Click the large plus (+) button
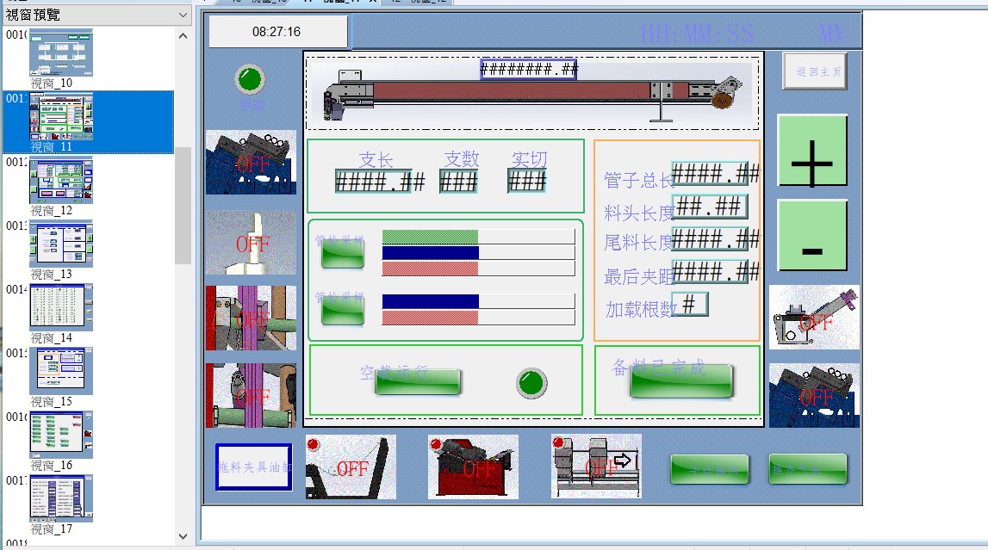This screenshot has height=550, width=988. click(812, 151)
